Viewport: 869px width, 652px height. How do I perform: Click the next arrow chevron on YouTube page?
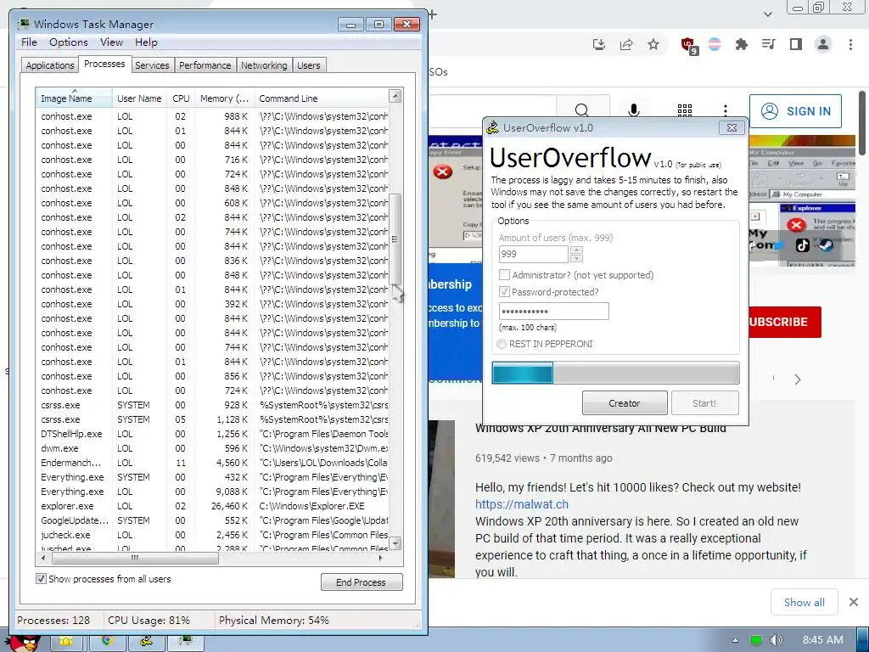click(798, 379)
